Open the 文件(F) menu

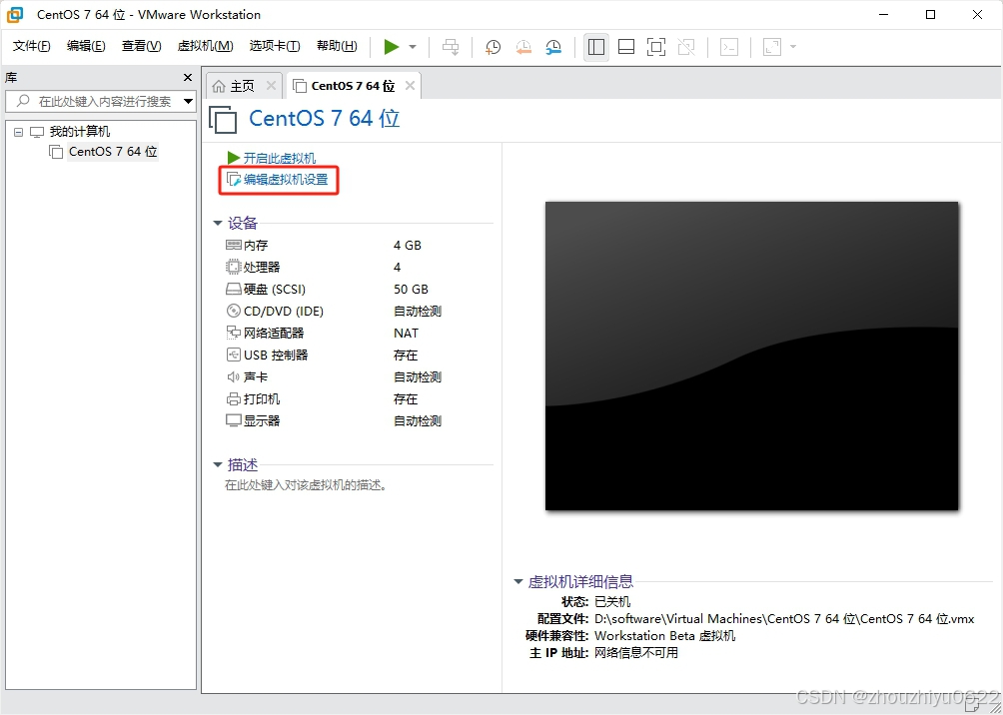(x=31, y=46)
